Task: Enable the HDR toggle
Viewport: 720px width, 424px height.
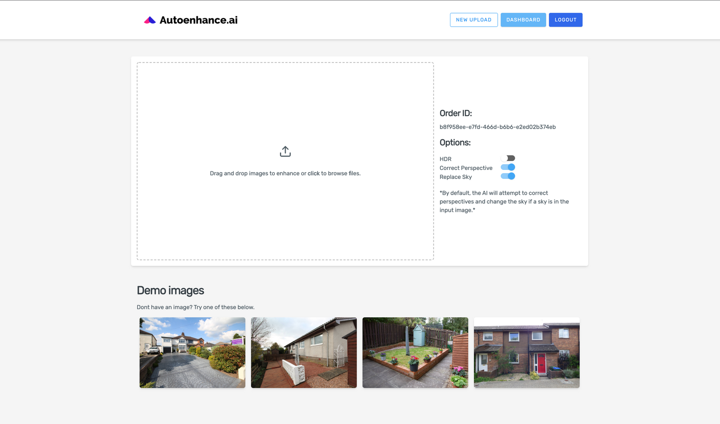Action: coord(508,158)
